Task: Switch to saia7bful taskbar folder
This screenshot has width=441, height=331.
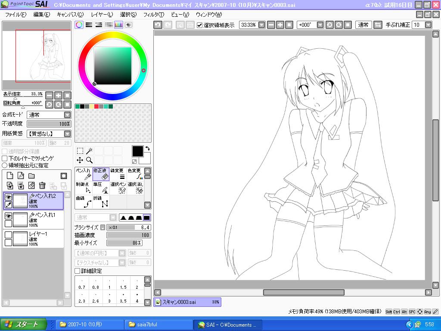Action: coord(159,325)
